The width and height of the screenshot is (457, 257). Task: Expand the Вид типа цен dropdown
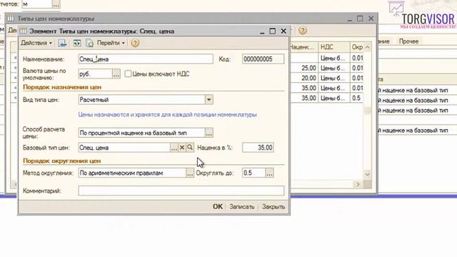pos(209,100)
